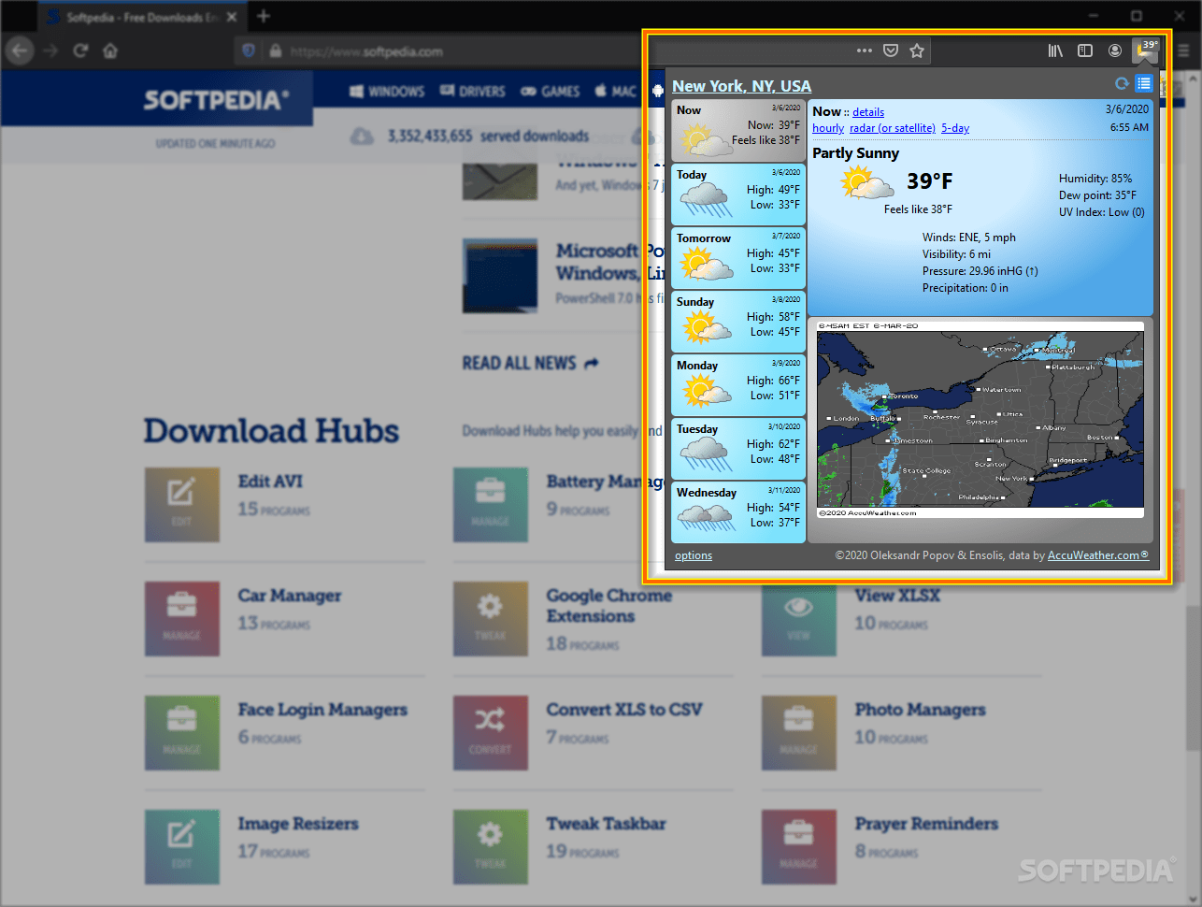Open the extension options link
Viewport: 1202px width, 907px height.
pyautogui.click(x=694, y=555)
